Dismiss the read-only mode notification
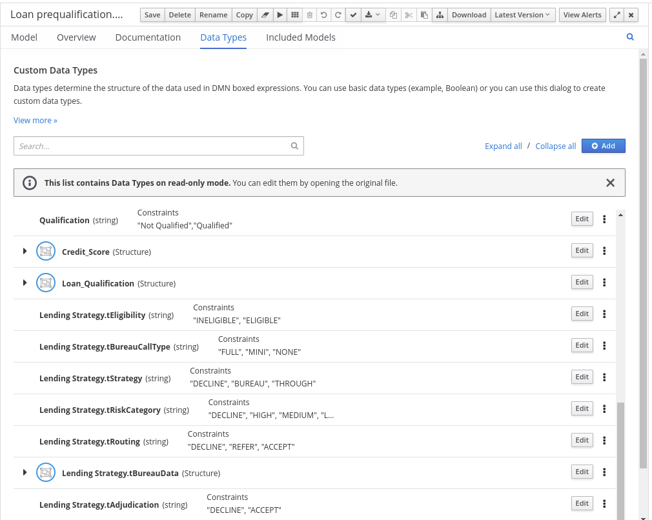 click(610, 183)
